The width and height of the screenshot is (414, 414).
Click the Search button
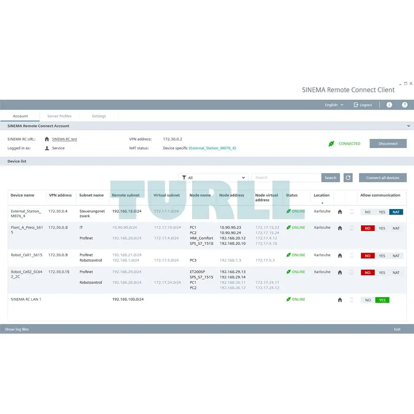330,178
